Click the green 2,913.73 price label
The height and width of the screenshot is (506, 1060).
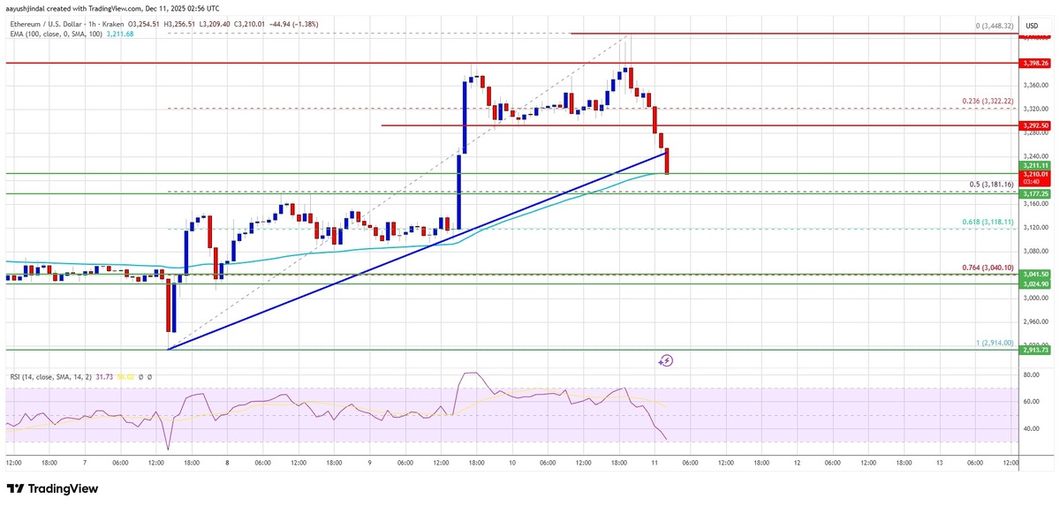1033,350
